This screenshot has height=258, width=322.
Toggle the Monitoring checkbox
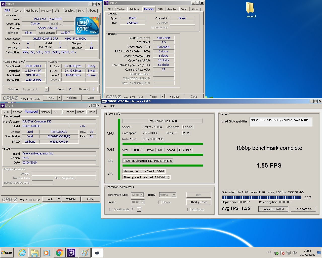pyautogui.click(x=189, y=209)
